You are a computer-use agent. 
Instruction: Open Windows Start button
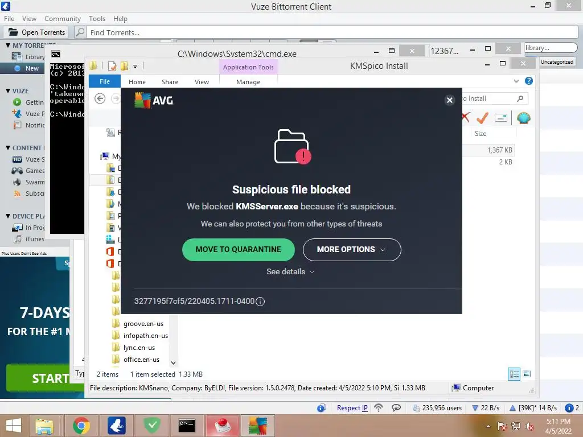click(x=14, y=426)
